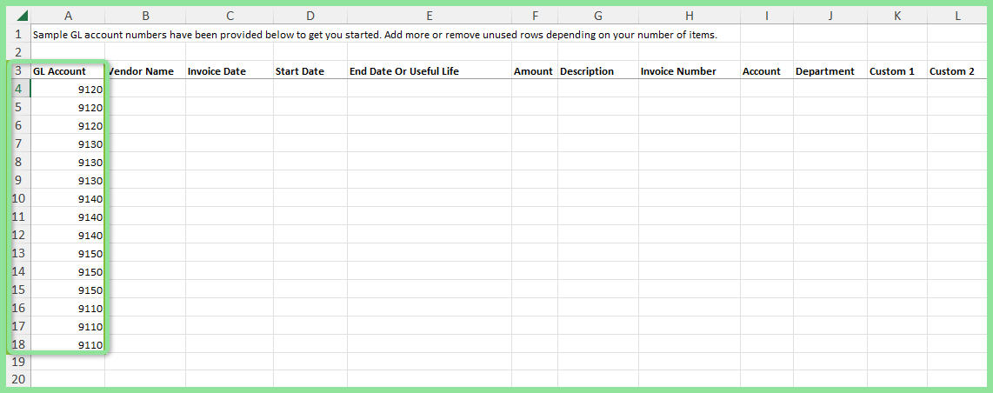Image resolution: width=993 pixels, height=393 pixels.
Task: Click the 'Amount' header cell
Action: [535, 71]
